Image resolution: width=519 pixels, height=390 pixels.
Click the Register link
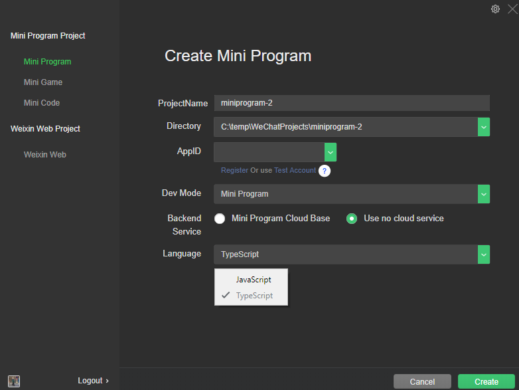[x=234, y=170]
